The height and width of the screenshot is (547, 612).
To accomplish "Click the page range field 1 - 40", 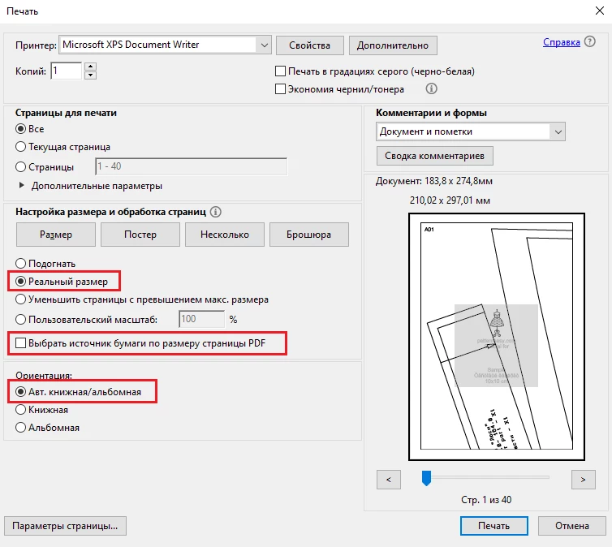I will point(192,166).
